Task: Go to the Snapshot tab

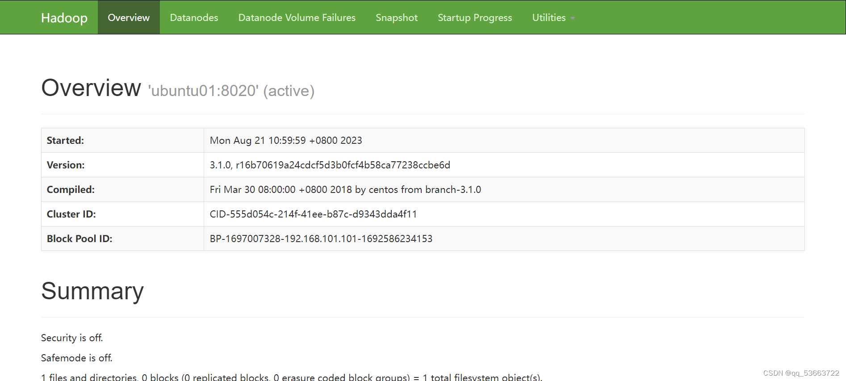Action: point(396,17)
